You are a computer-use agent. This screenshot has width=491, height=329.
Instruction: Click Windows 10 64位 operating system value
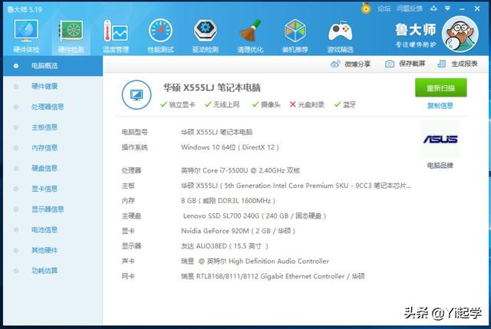(230, 147)
